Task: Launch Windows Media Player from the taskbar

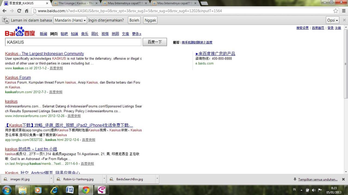Action: [x=38, y=190]
